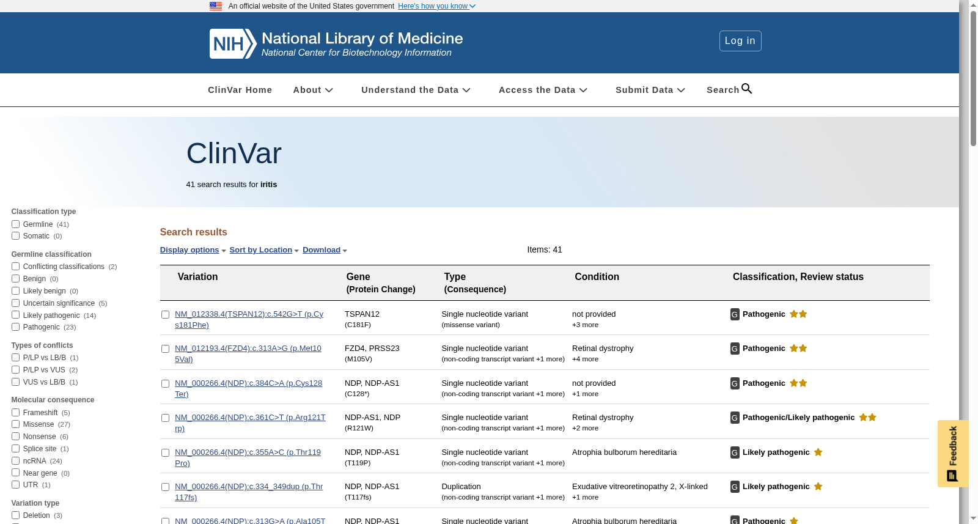
Task: Click the single star for Duplication row
Action: coord(818,486)
